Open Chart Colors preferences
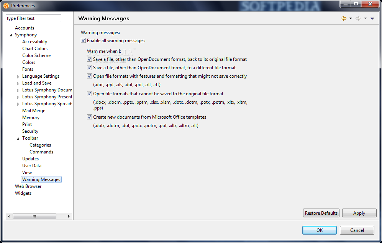The image size is (382, 243). point(35,48)
